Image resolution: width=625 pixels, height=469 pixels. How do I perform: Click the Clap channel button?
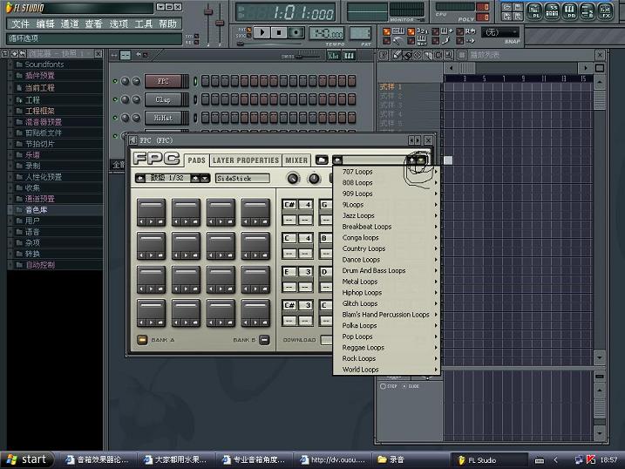(x=163, y=99)
